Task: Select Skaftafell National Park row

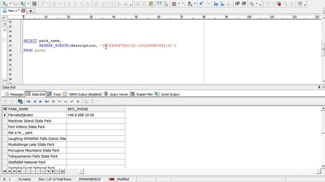Action: pos(37,162)
